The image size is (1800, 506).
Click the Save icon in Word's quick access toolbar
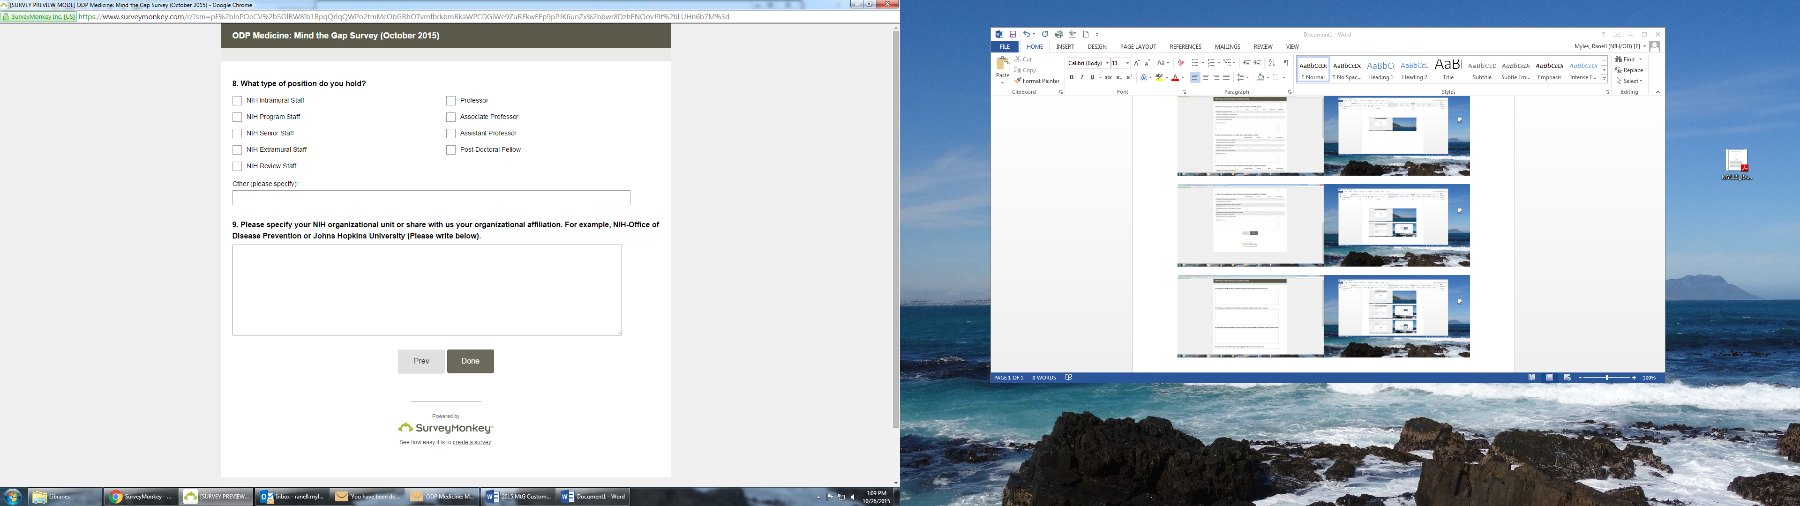(x=1012, y=34)
